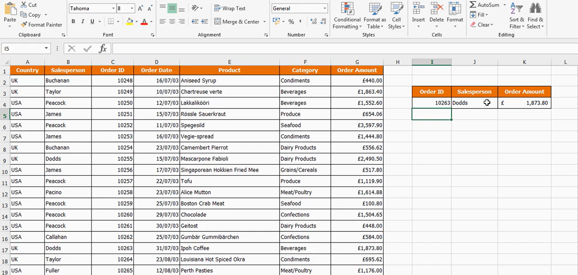This screenshot has height=275, width=578.
Task: Apply borders with the Borders icon
Action: tap(111, 21)
